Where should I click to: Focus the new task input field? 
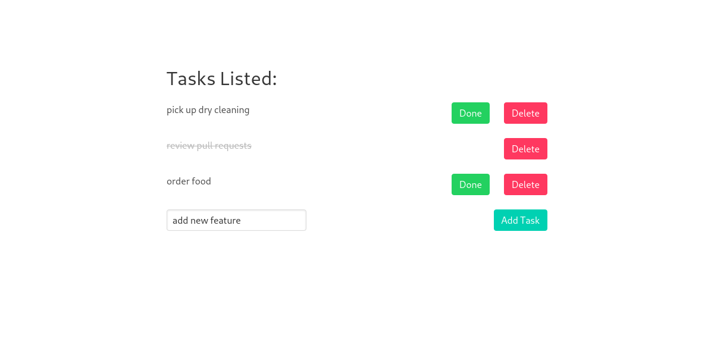click(236, 220)
